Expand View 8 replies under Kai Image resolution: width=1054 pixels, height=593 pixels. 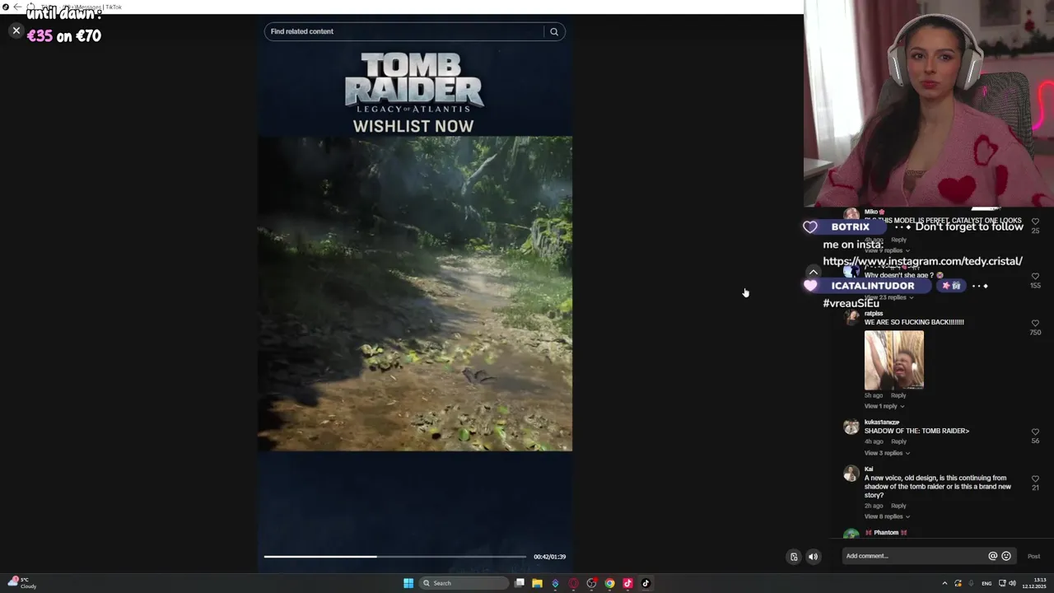click(x=887, y=516)
